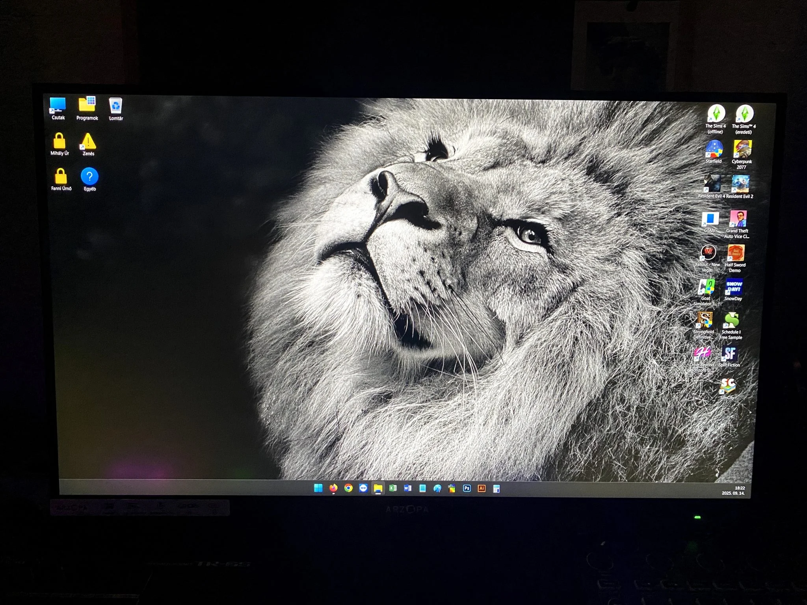Image resolution: width=807 pixels, height=605 pixels.
Task: Select the Lomtár recycle bin icon
Action: [x=116, y=107]
